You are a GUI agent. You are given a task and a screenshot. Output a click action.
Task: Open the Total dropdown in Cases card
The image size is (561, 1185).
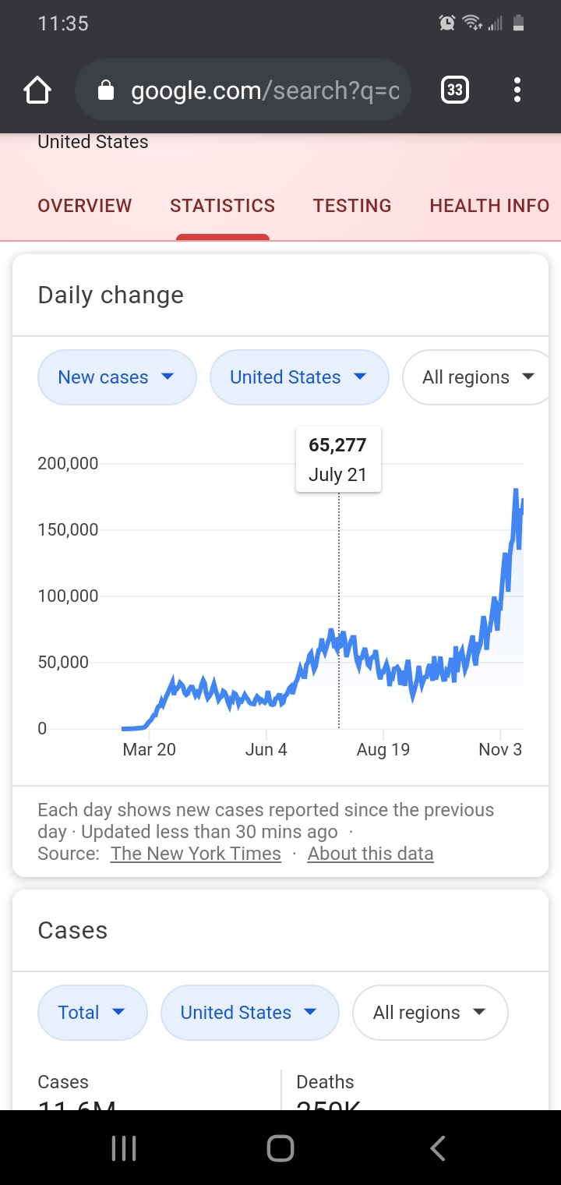[92, 1013]
